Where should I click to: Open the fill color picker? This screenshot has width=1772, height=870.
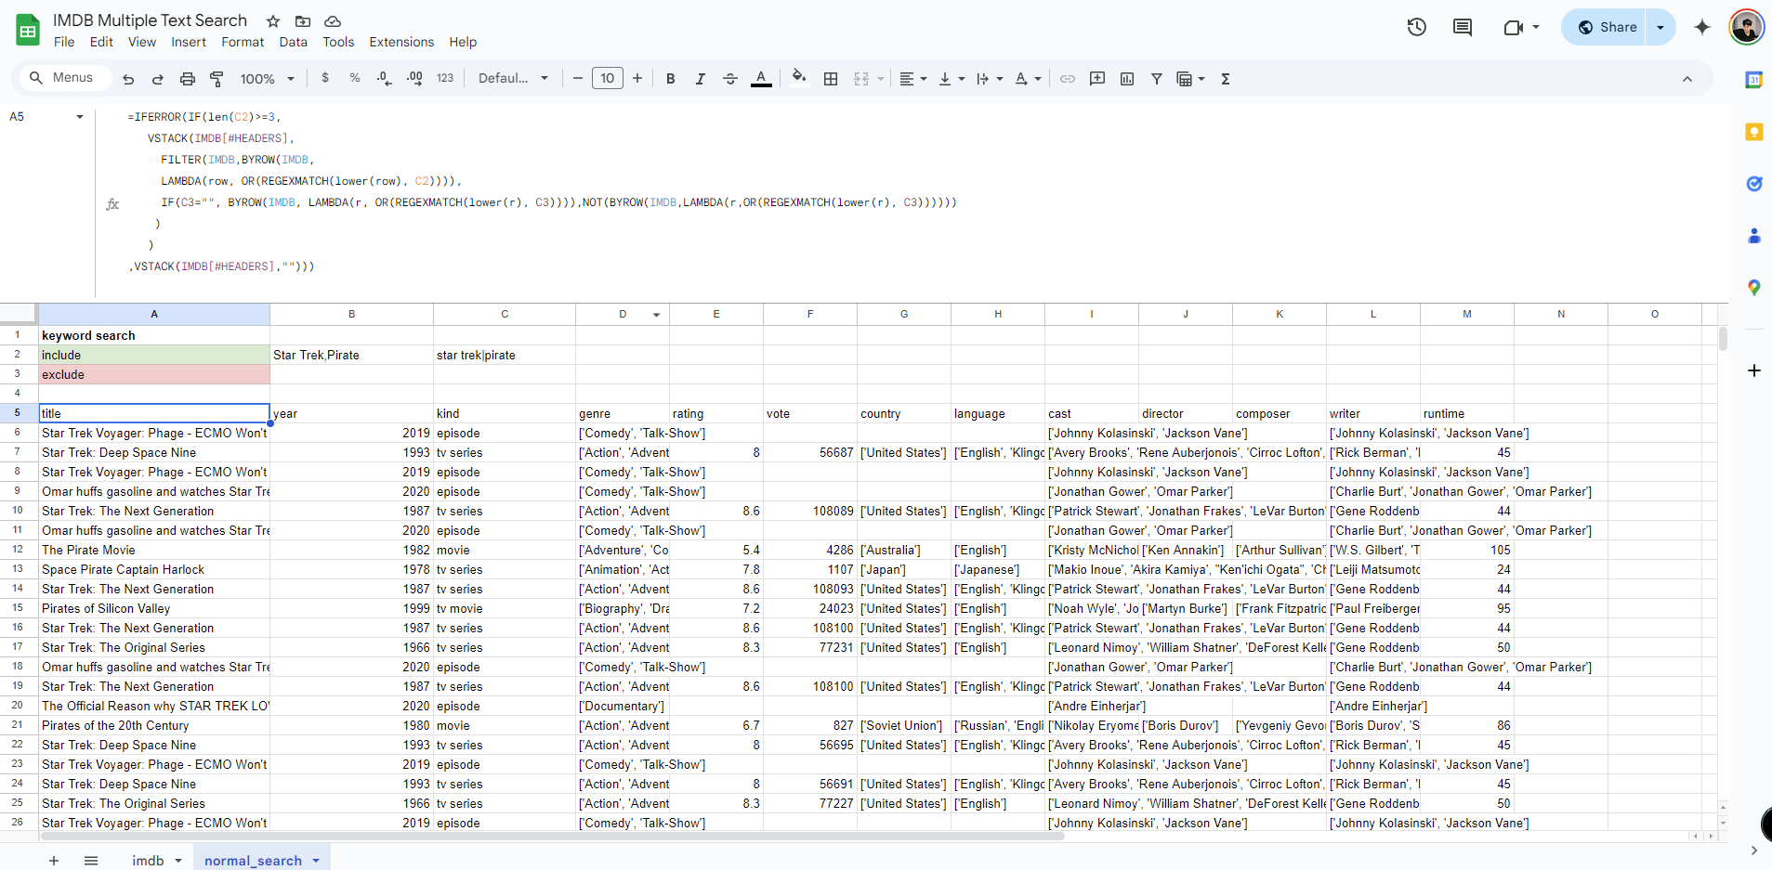(799, 78)
